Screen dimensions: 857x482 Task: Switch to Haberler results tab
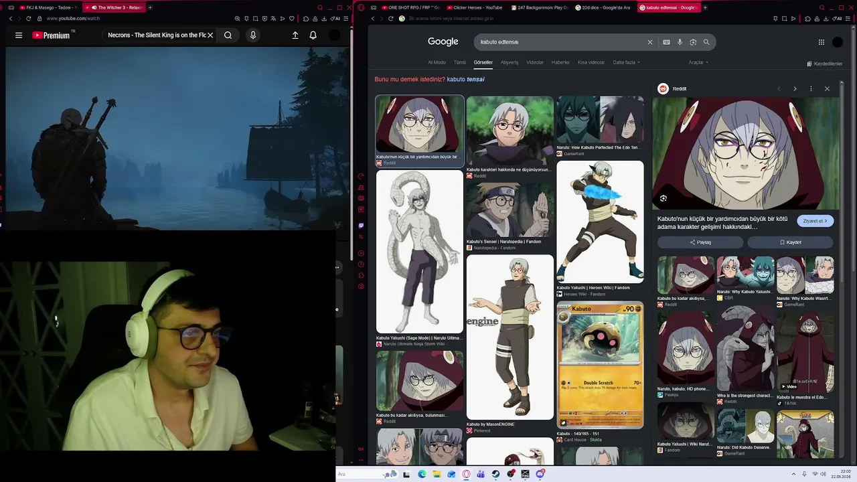click(x=560, y=62)
